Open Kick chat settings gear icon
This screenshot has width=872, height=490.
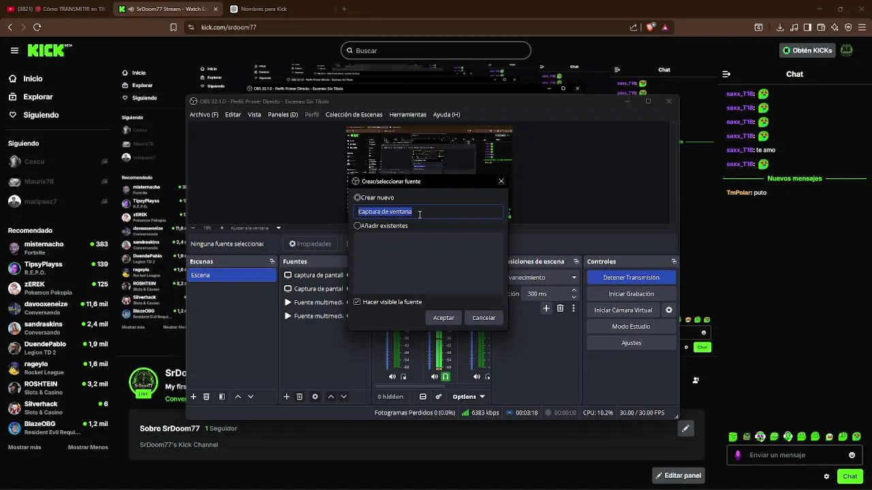click(x=826, y=476)
